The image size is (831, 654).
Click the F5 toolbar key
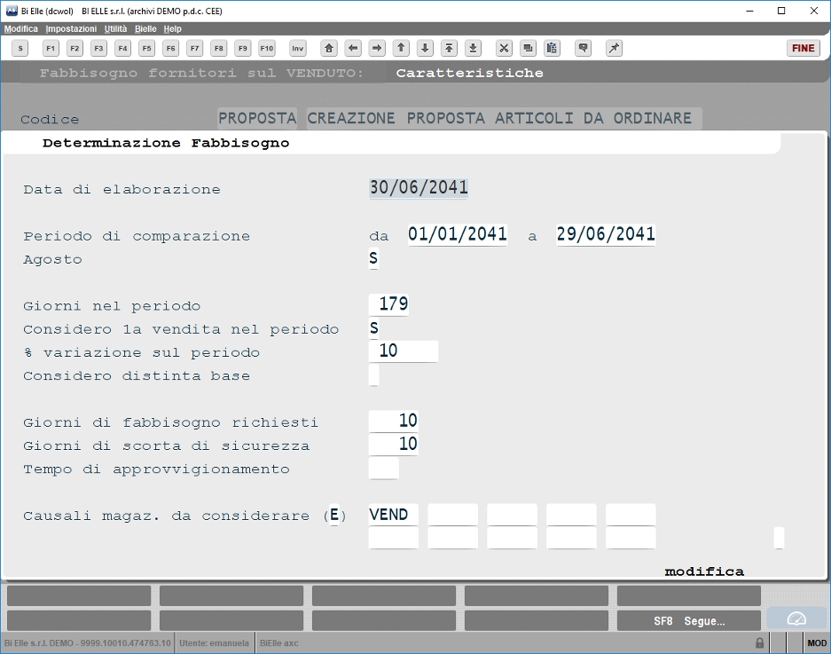coord(147,48)
